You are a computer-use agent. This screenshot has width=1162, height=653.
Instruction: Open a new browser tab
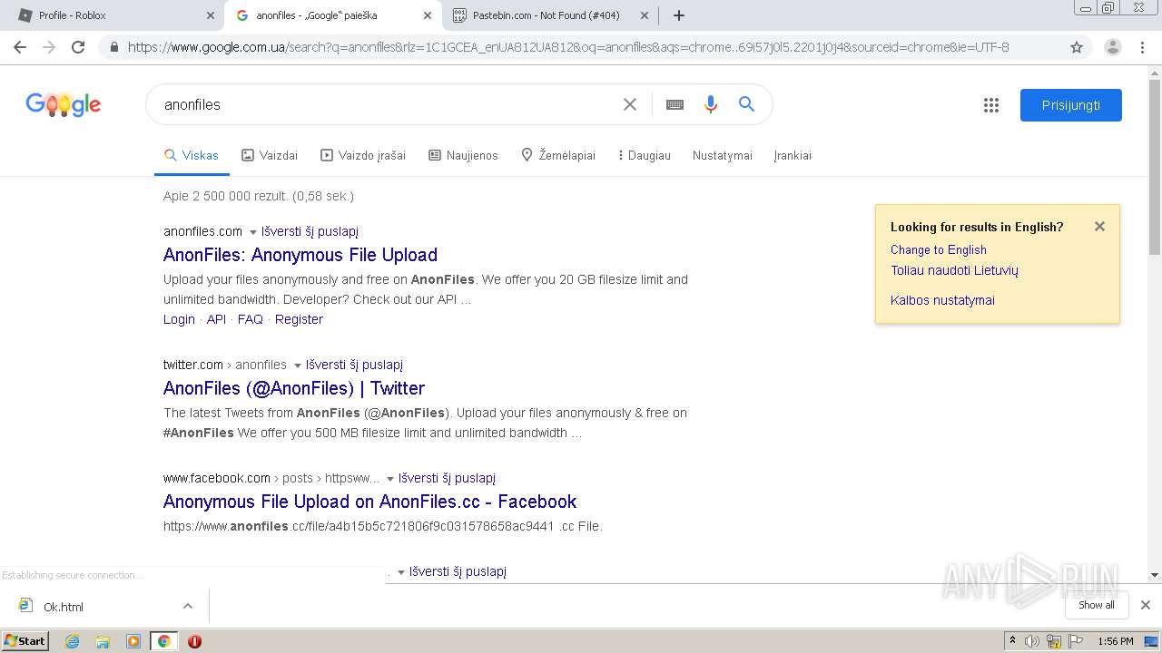coord(679,15)
